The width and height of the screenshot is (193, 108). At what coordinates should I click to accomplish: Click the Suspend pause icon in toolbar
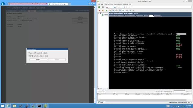(x=103, y=10)
